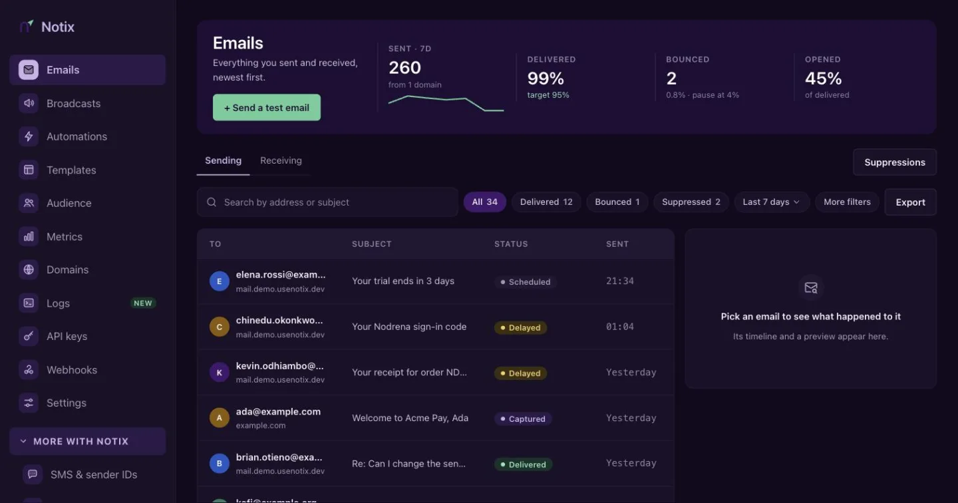Click the NEW badge next to Logs

[143, 303]
